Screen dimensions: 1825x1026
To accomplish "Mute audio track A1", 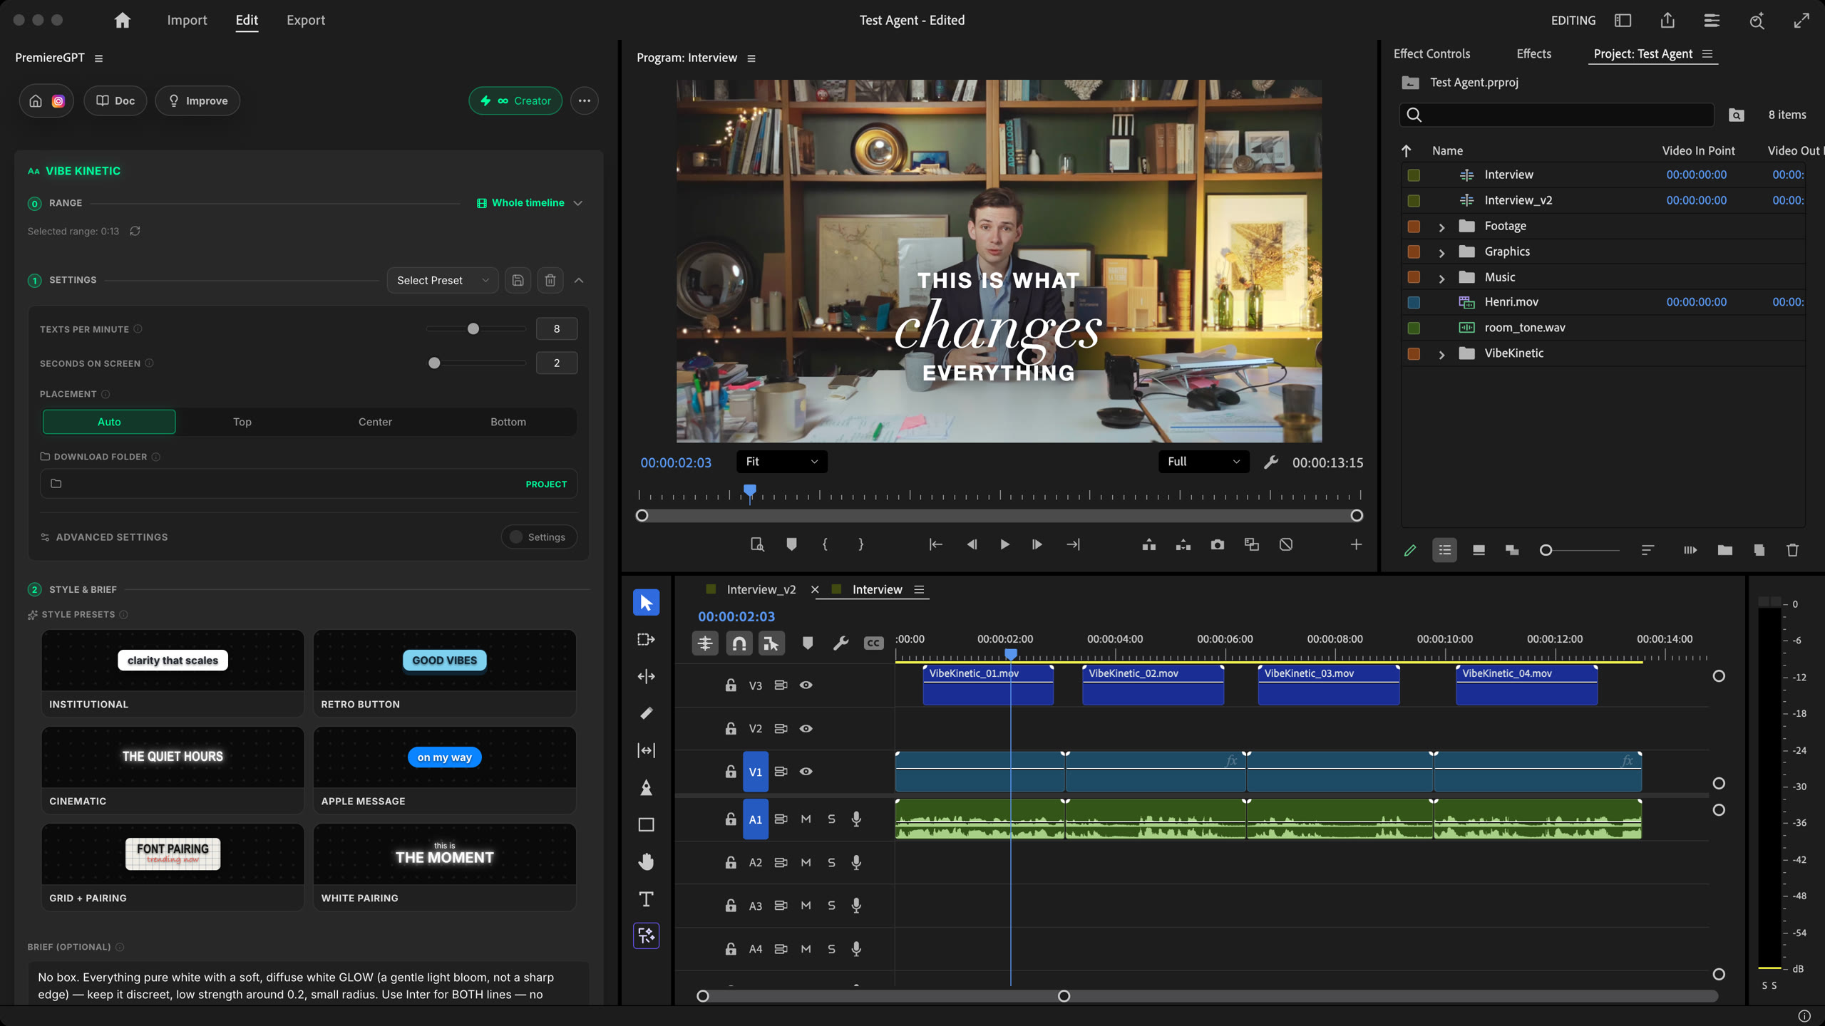I will point(806,819).
